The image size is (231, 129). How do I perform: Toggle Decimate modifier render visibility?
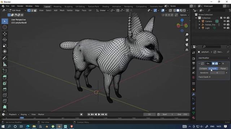(x=217, y=63)
